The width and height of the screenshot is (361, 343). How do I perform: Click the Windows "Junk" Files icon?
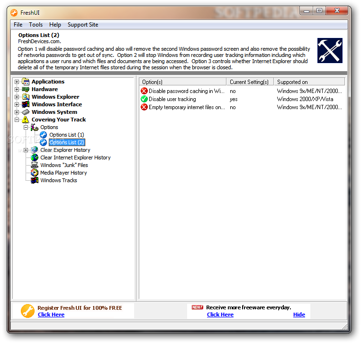click(35, 165)
